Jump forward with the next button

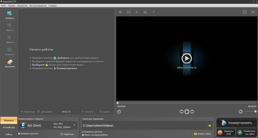pos(192,112)
